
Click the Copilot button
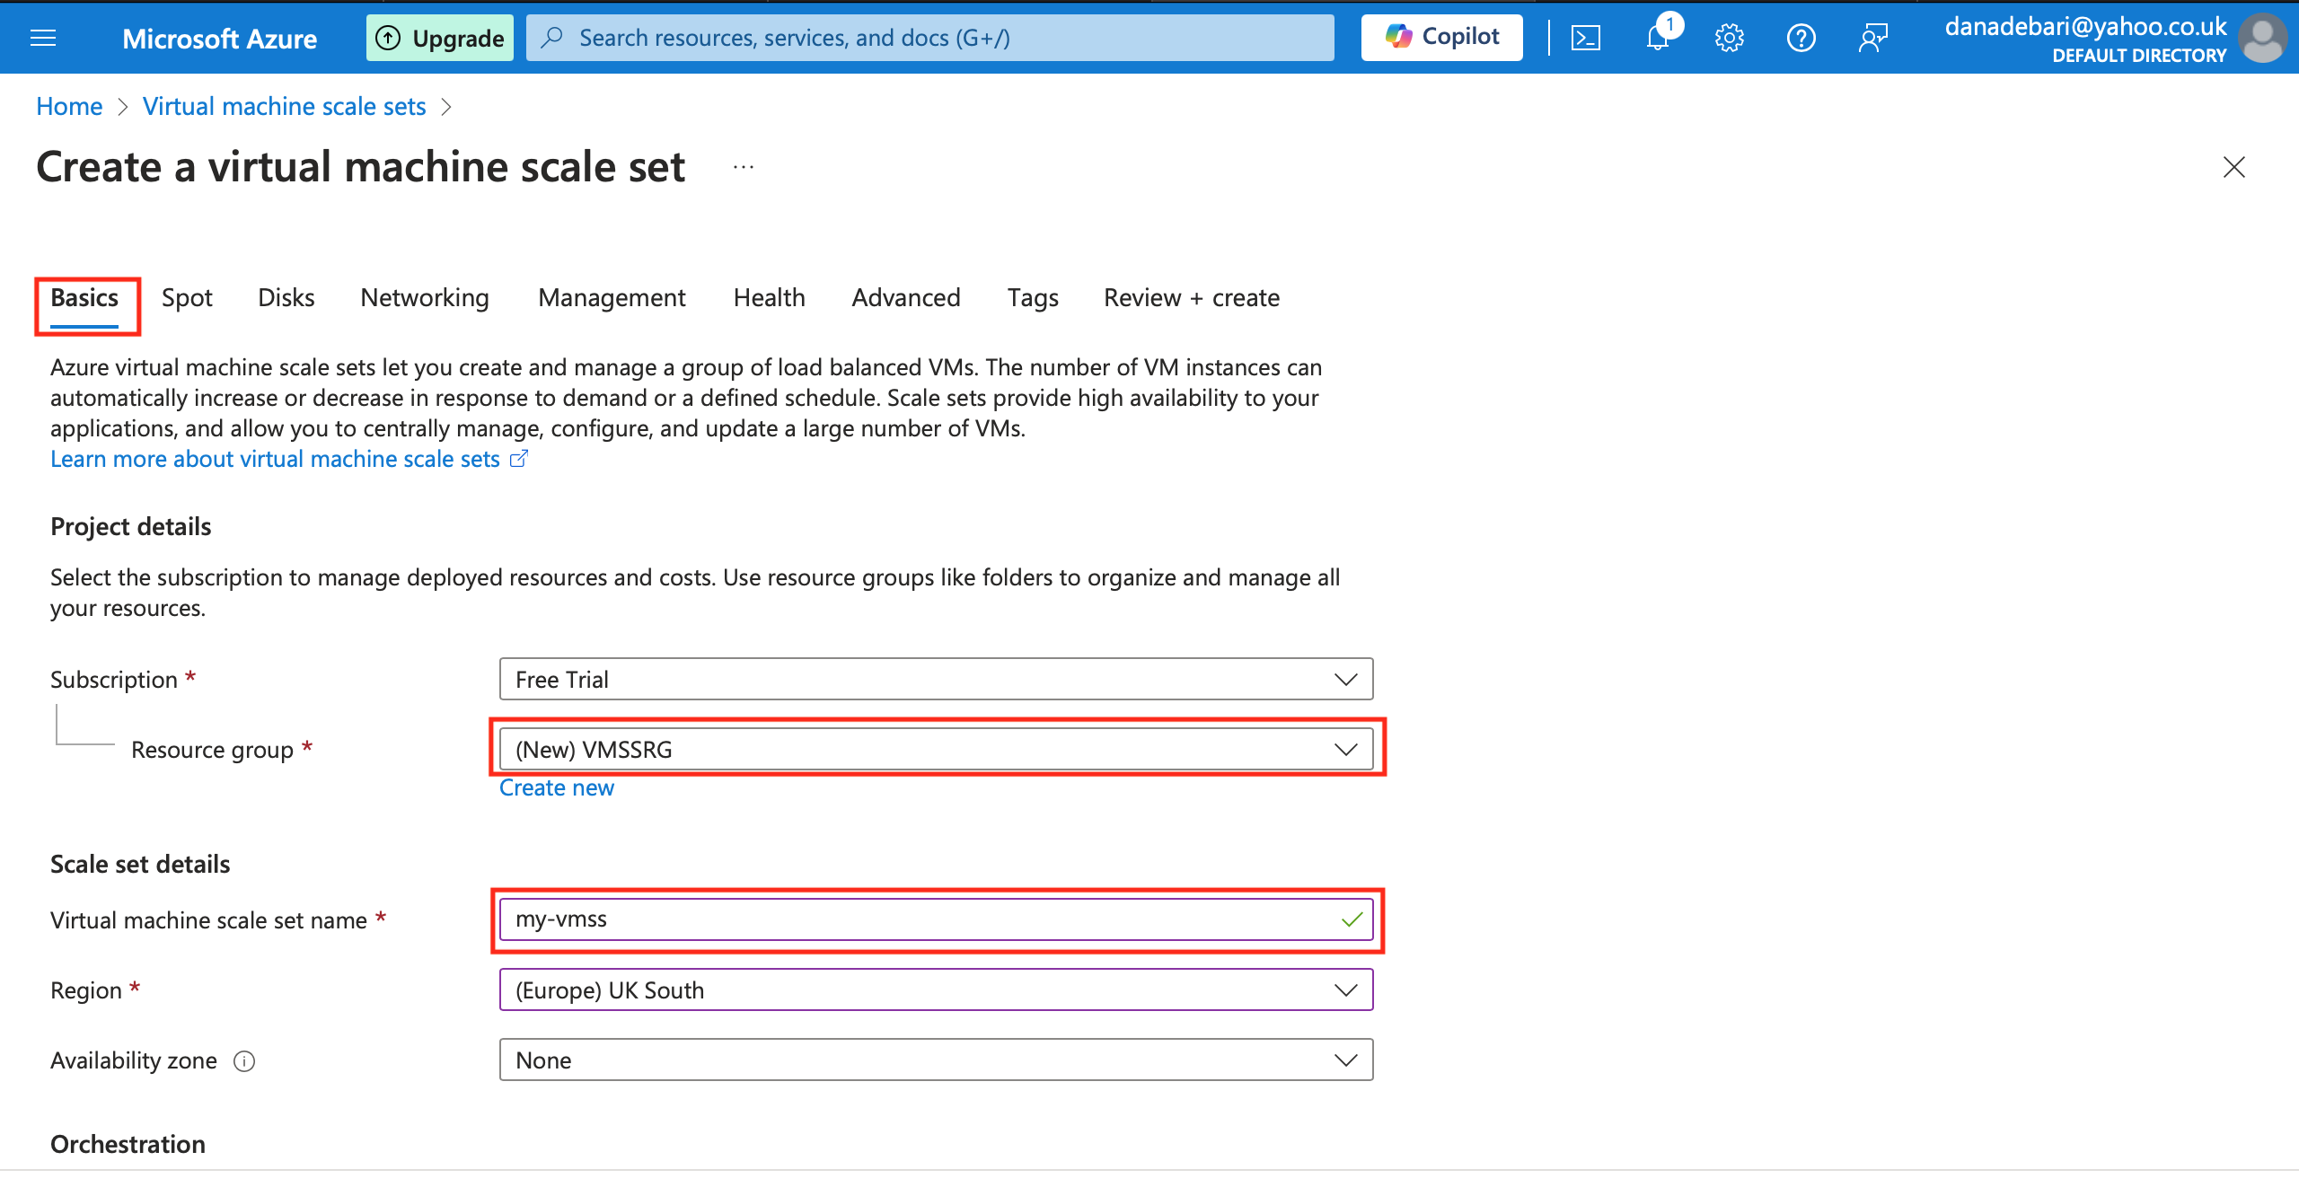coord(1441,38)
